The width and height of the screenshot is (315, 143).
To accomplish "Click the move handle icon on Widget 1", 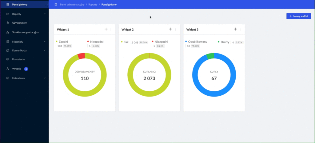I will [106, 29].
